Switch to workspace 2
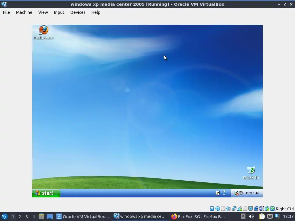Viewport: 295px width, 221px height. click(x=20, y=217)
